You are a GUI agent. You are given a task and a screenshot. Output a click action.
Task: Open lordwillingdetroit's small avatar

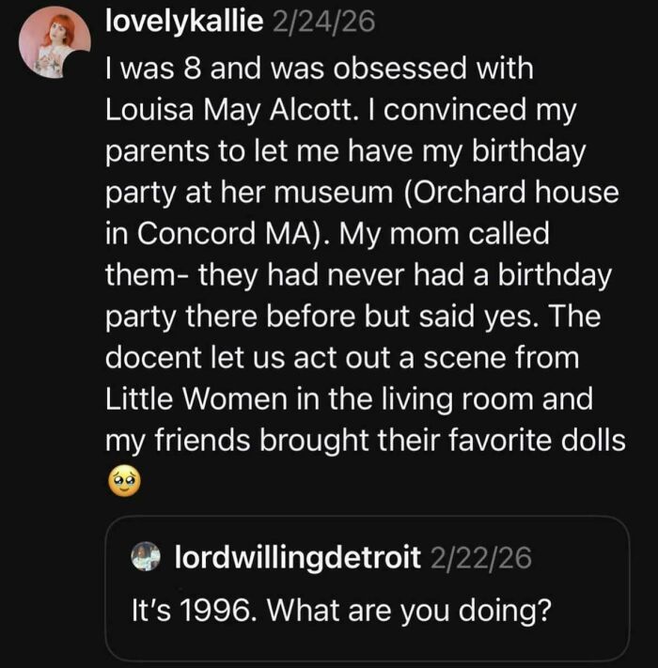tap(149, 557)
